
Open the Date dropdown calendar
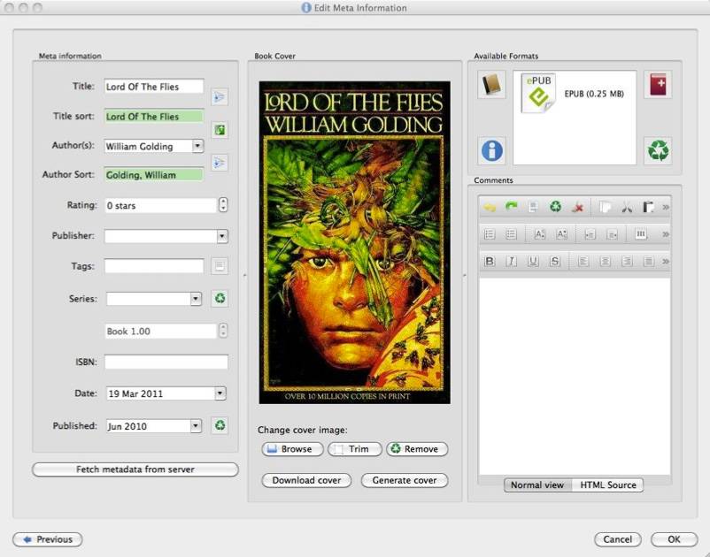click(220, 393)
